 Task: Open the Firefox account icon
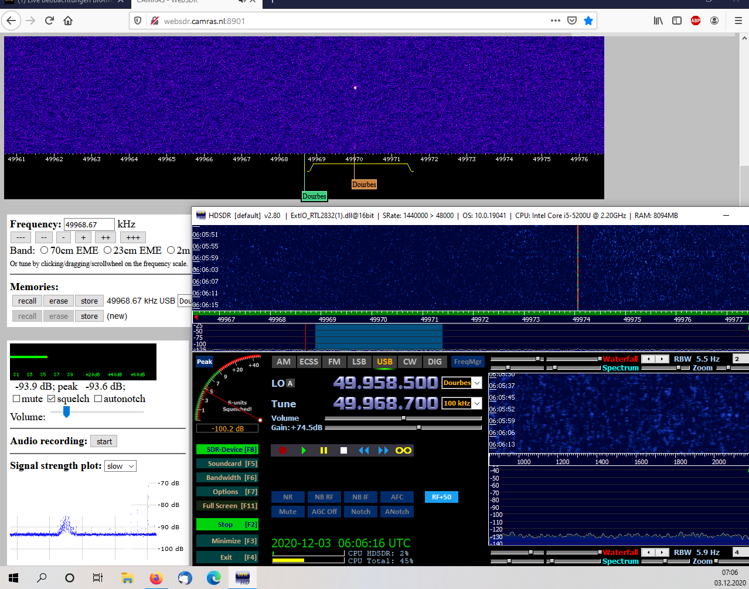click(714, 21)
